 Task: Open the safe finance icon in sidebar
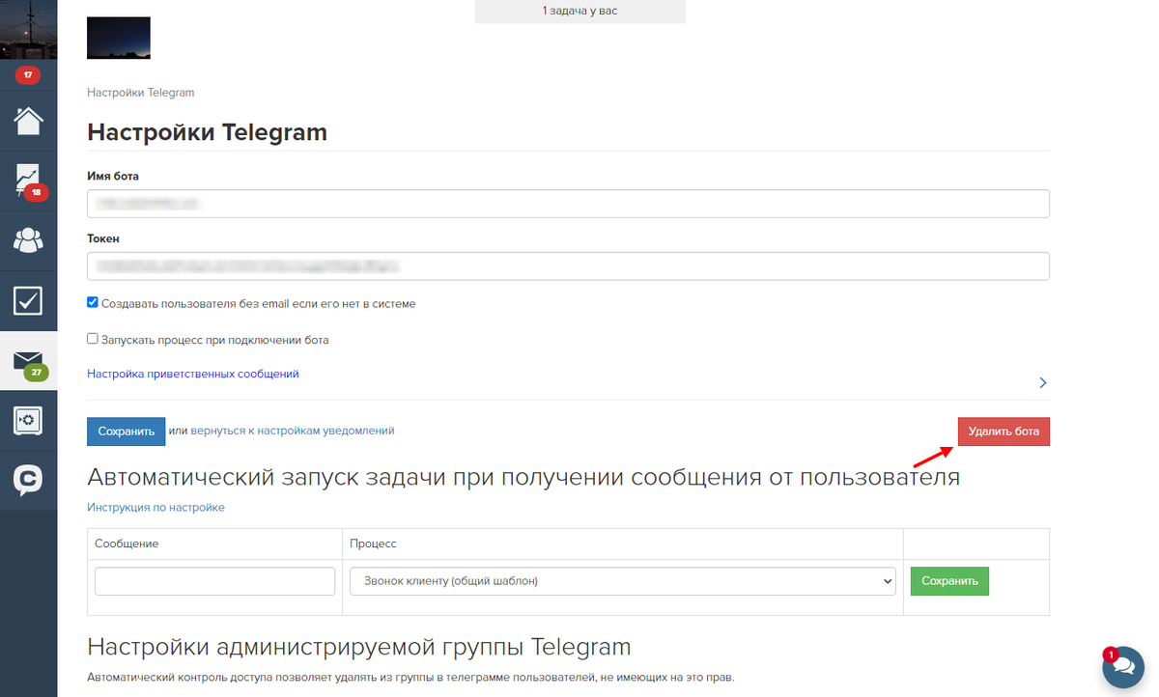(28, 421)
